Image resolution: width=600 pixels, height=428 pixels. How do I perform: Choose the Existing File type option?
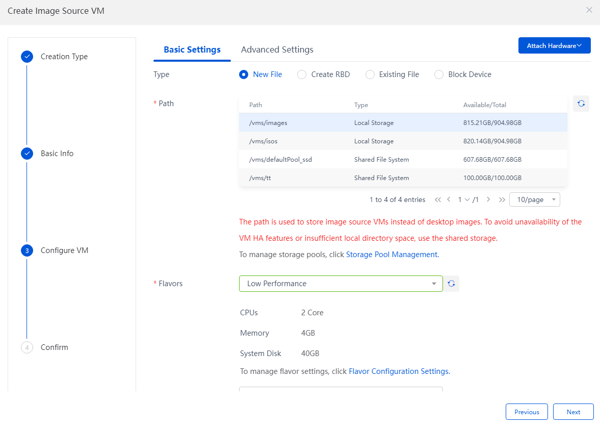click(x=370, y=74)
